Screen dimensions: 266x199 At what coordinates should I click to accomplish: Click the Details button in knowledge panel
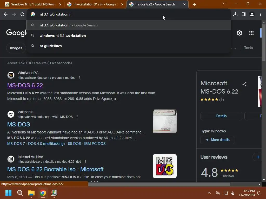point(221,116)
